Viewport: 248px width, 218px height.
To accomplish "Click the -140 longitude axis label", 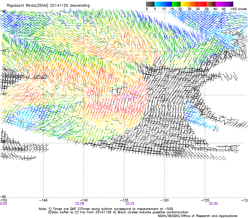I will [84, 201].
